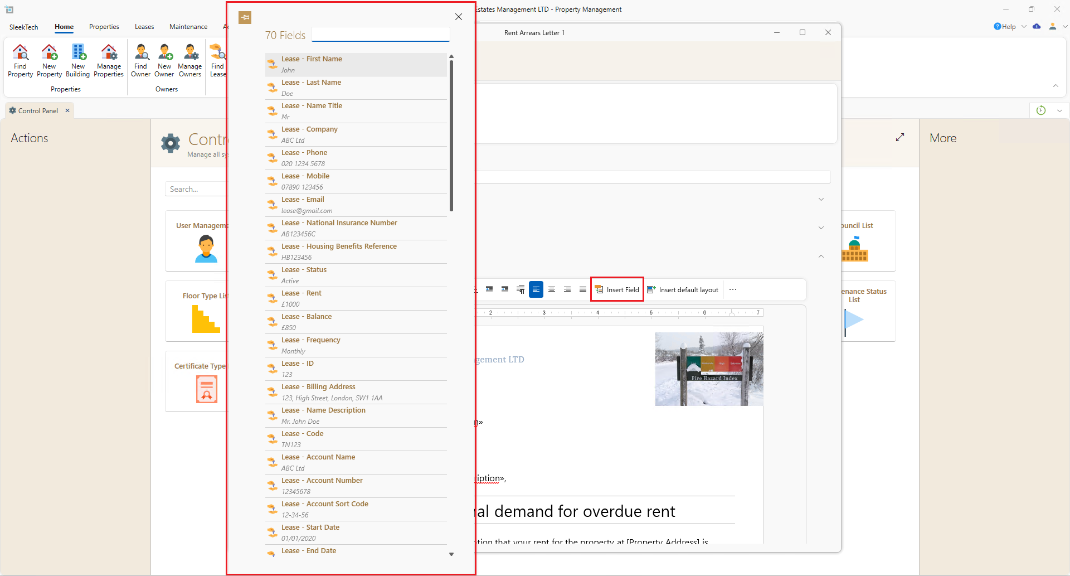Collapse the ribbon with the up chevron
Screen dimensions: 1070x576
coord(1056,85)
